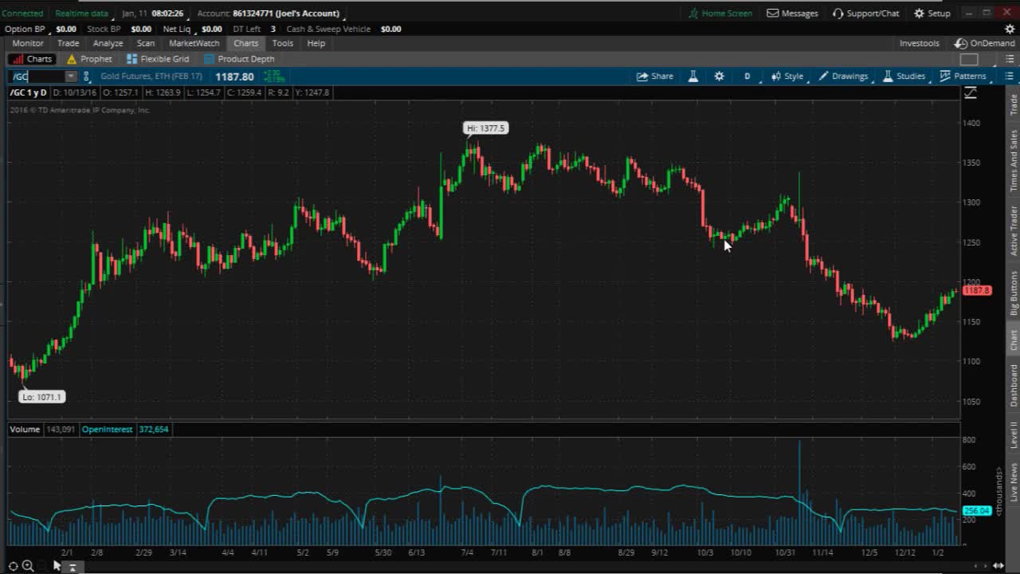Switch to the Charts subtab
1020x574 pixels.
point(32,59)
